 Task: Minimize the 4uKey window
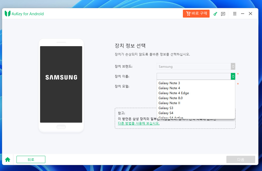pyautogui.click(x=243, y=14)
